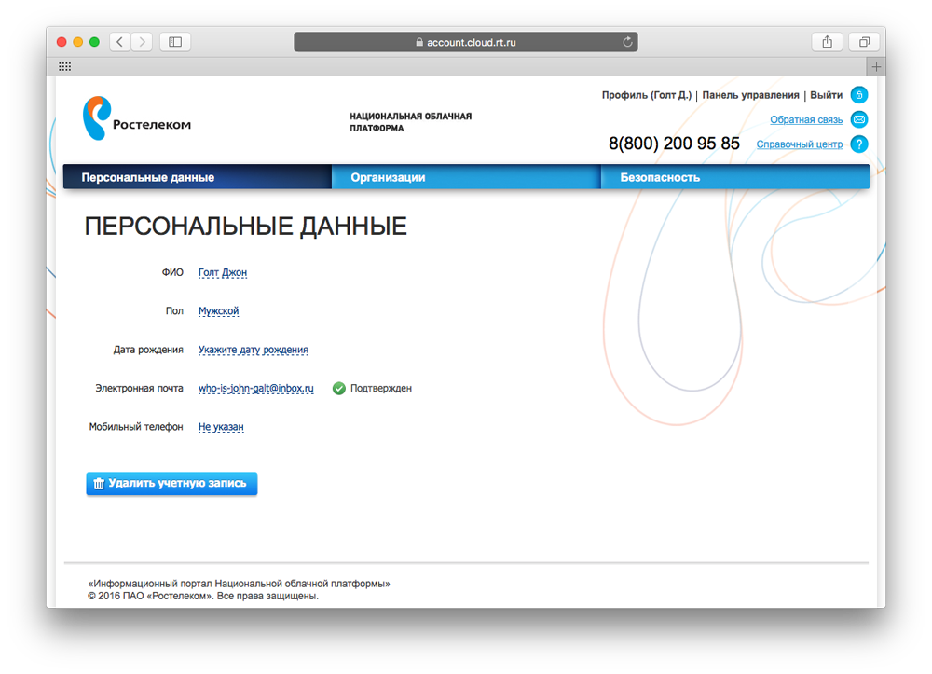
Task: Click the Мобильный телефон label
Action: [136, 427]
